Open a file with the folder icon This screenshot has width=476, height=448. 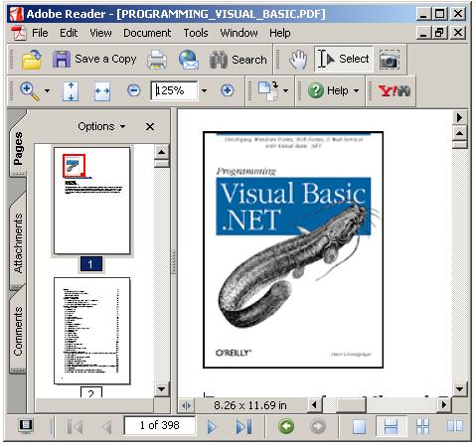point(31,60)
